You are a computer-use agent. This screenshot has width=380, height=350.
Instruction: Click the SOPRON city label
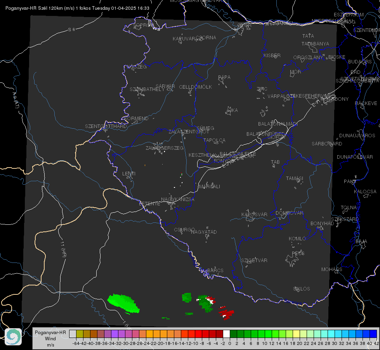144,25
